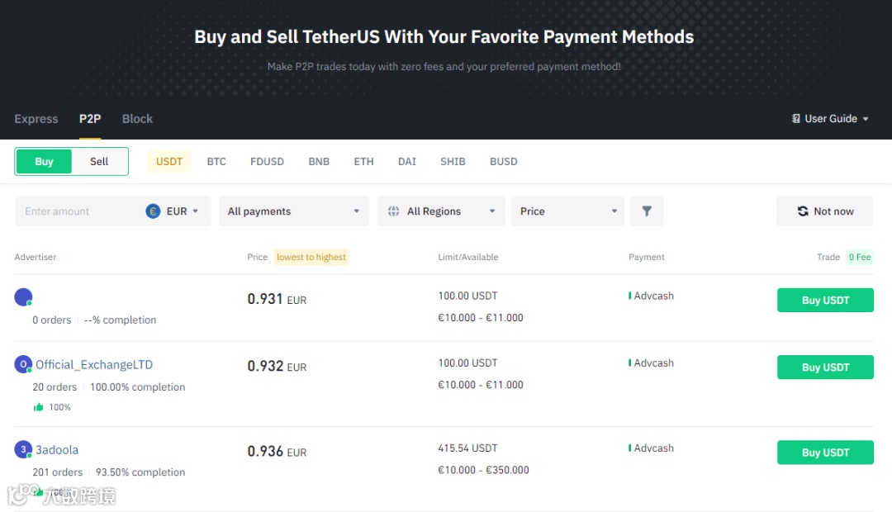Viewport: 892px width, 512px height.
Task: Open the 3adoola advertiser profile link
Action: pos(57,450)
